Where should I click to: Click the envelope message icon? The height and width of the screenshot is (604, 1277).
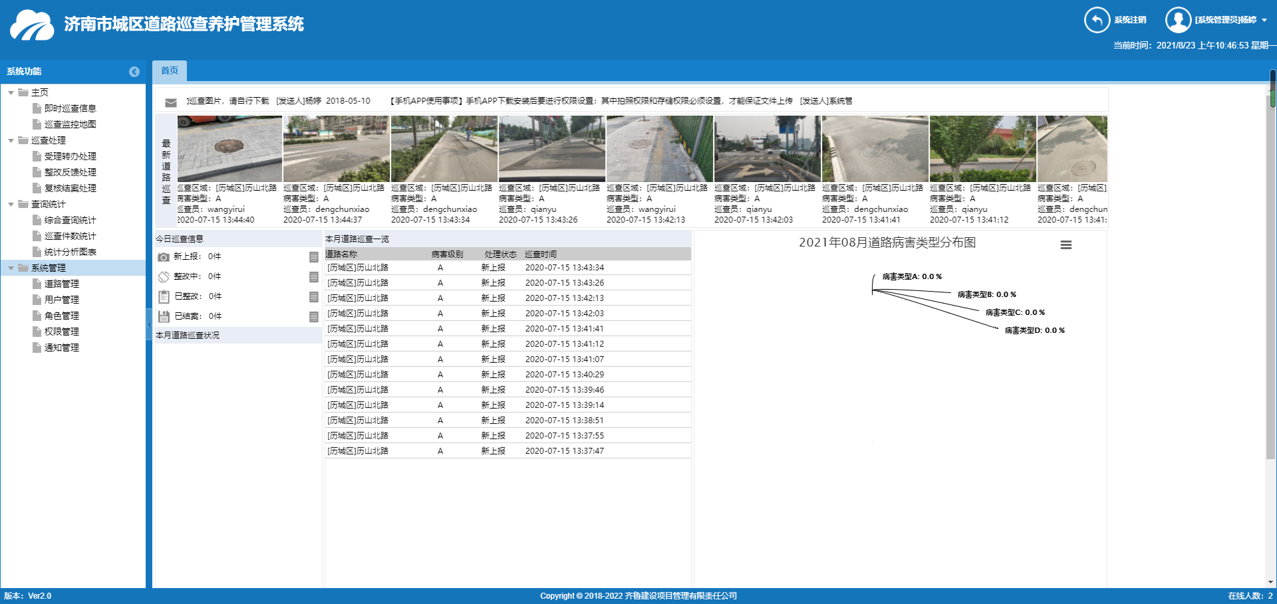[x=171, y=102]
